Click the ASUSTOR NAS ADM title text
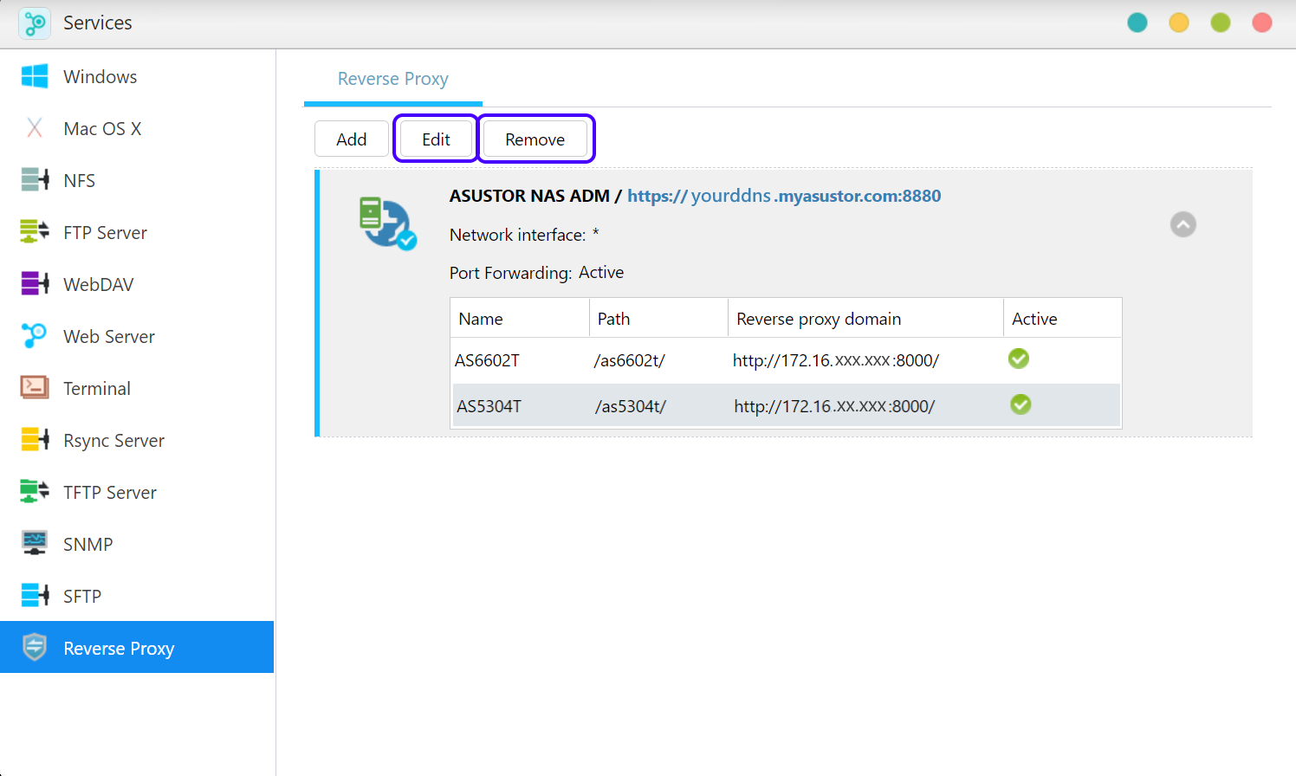1296x776 pixels. (x=529, y=196)
